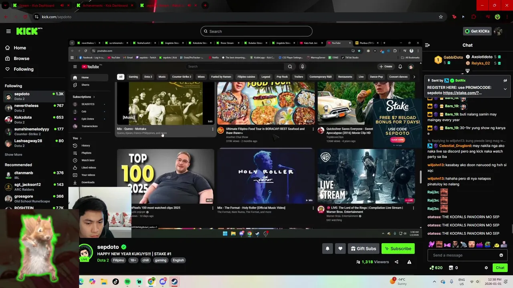This screenshot has width=513, height=288.
Task: Open the ENG US language switcher
Action: pyautogui.click(x=462, y=282)
